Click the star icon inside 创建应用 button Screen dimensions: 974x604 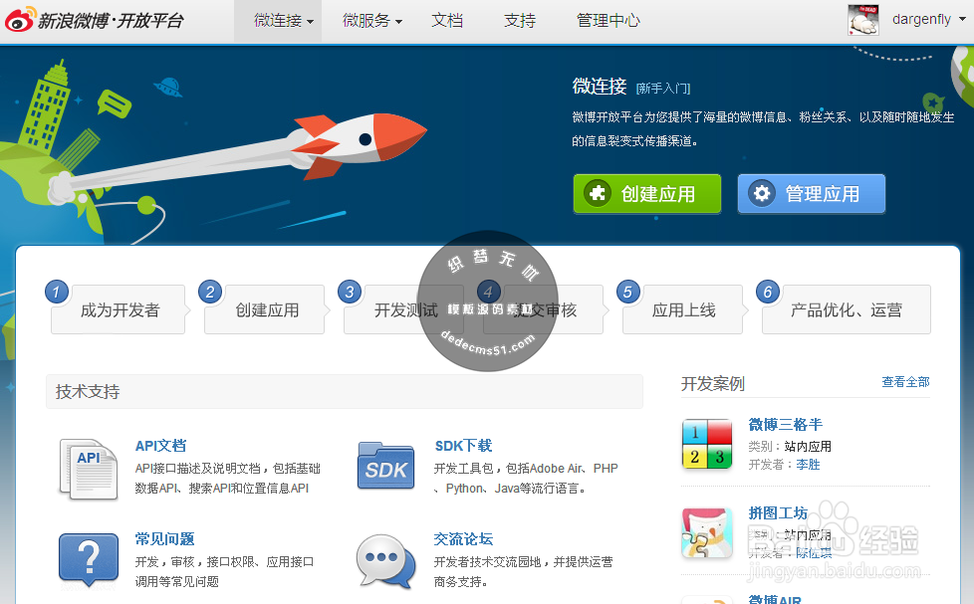598,193
